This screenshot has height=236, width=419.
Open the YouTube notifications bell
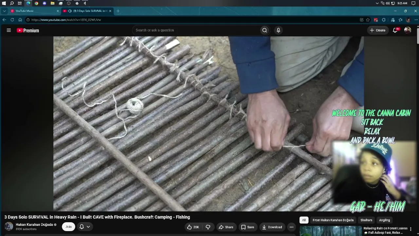(395, 30)
